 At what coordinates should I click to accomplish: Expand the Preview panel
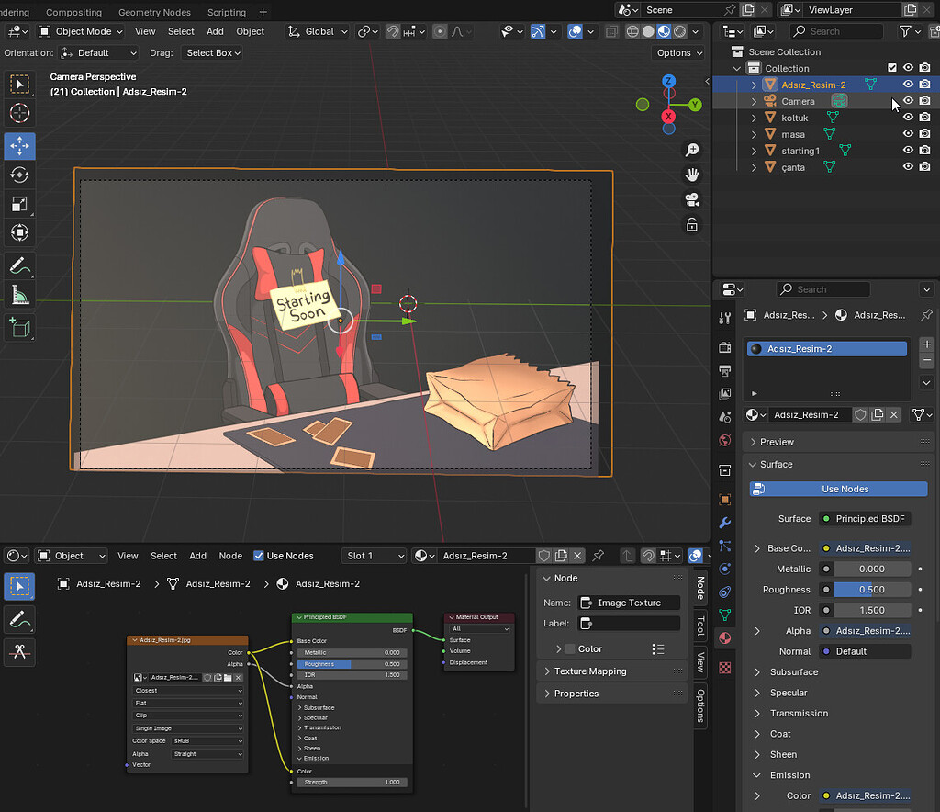point(837,442)
